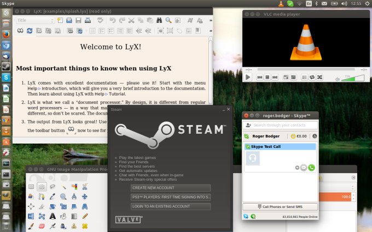Viewport: 372px width, 232px height.
Task: Pick the Eraser tool in GIMP
Action: 42,225
